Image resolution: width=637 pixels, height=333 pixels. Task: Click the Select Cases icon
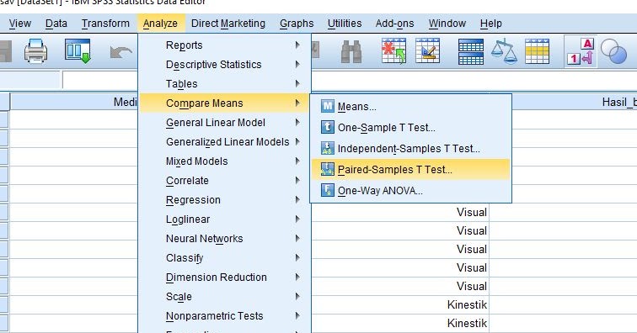click(537, 51)
